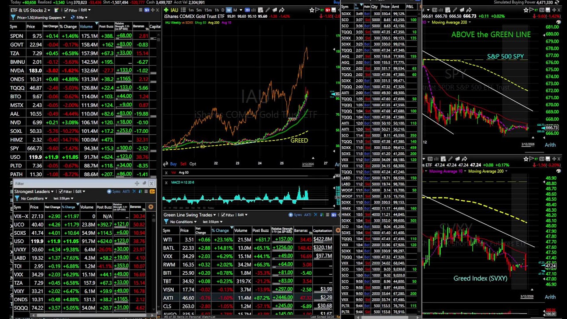567x319 pixels.
Task: Click the color palette icon on SPY chart
Action: coord(558,22)
